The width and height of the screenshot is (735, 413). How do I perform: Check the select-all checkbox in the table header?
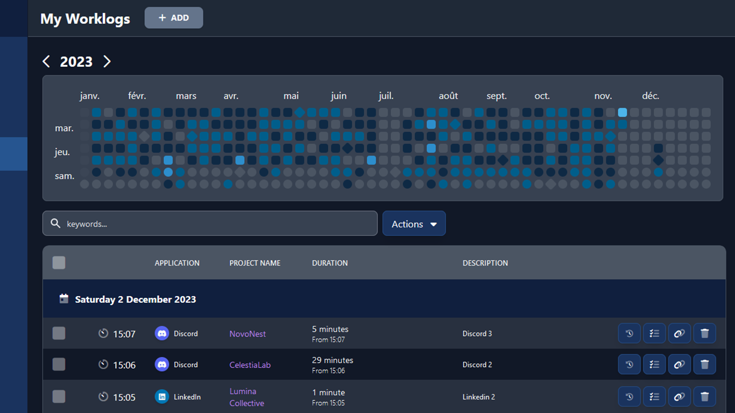click(x=59, y=262)
